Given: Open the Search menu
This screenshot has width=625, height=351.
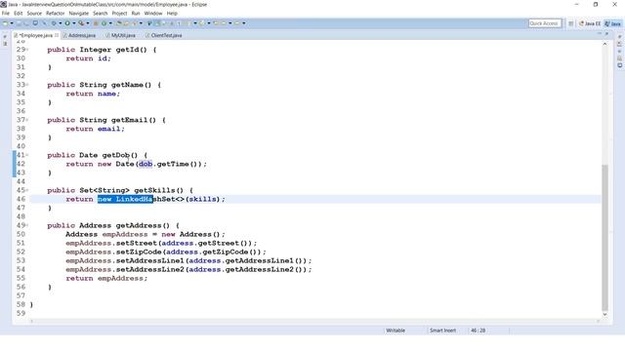Looking at the screenshot, I should pyautogui.click(x=101, y=13).
